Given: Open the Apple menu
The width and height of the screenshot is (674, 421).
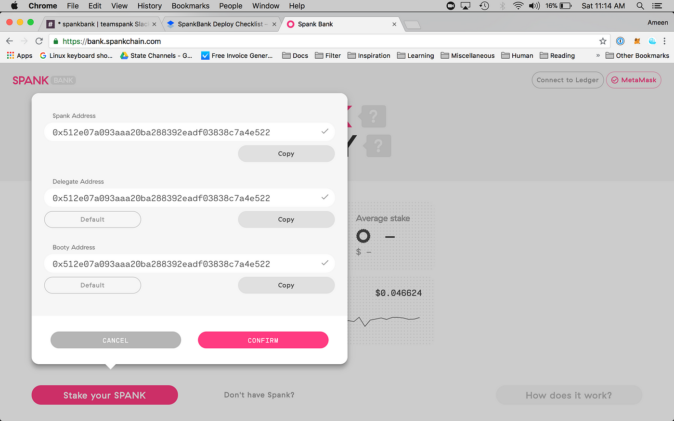Looking at the screenshot, I should [14, 6].
